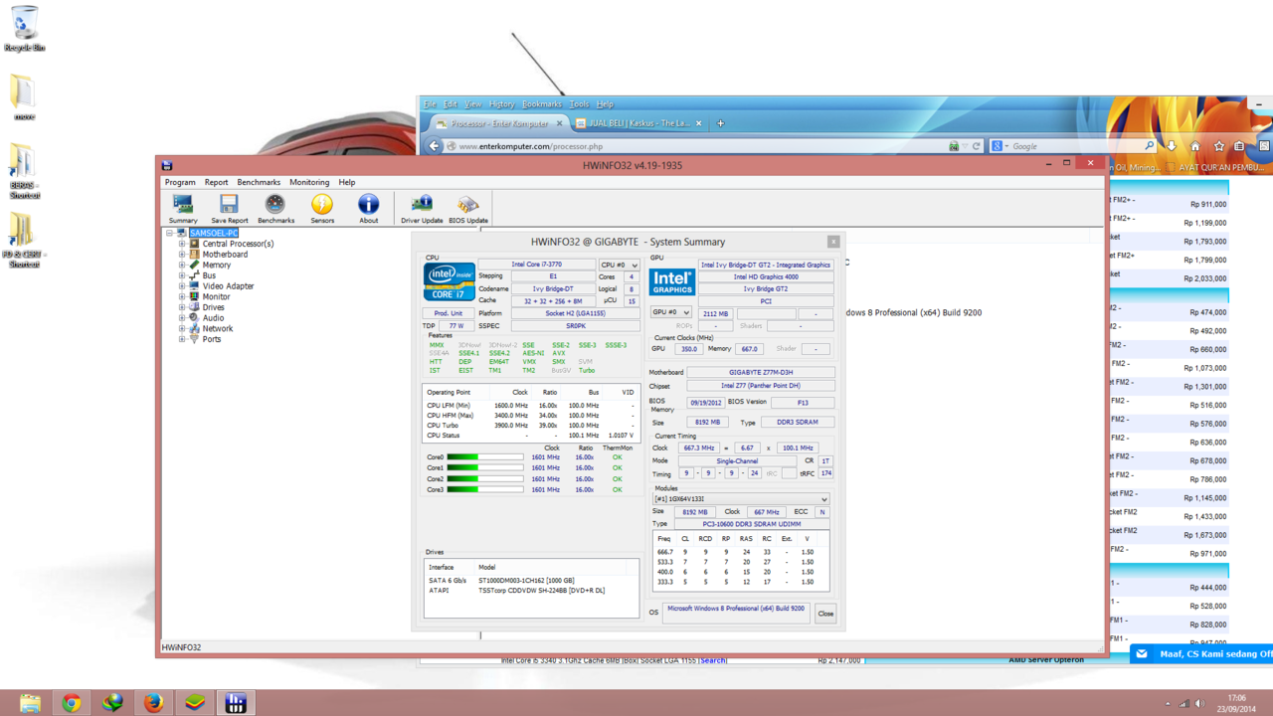Expand the Memory tree node

(x=182, y=265)
